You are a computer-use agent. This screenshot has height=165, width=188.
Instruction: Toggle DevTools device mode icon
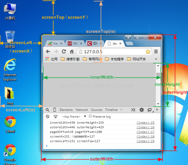point(54,110)
